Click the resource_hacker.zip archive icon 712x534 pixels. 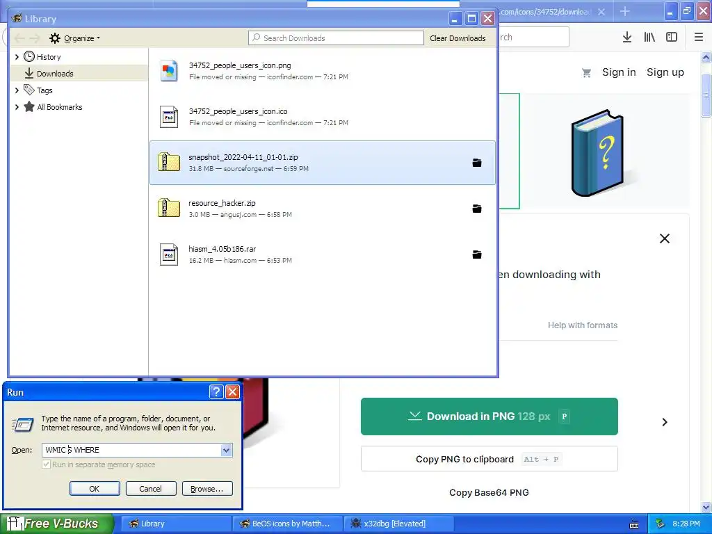(169, 208)
